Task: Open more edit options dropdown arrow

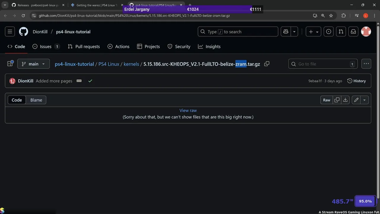Action: (x=365, y=100)
